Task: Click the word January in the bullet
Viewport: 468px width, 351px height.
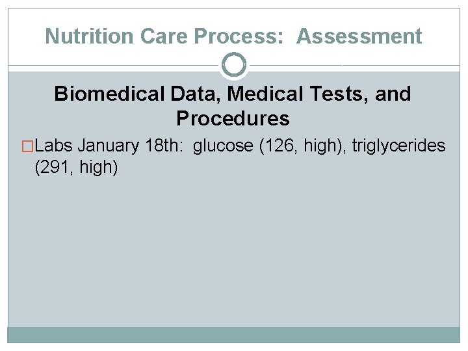Action: pyautogui.click(x=109, y=146)
